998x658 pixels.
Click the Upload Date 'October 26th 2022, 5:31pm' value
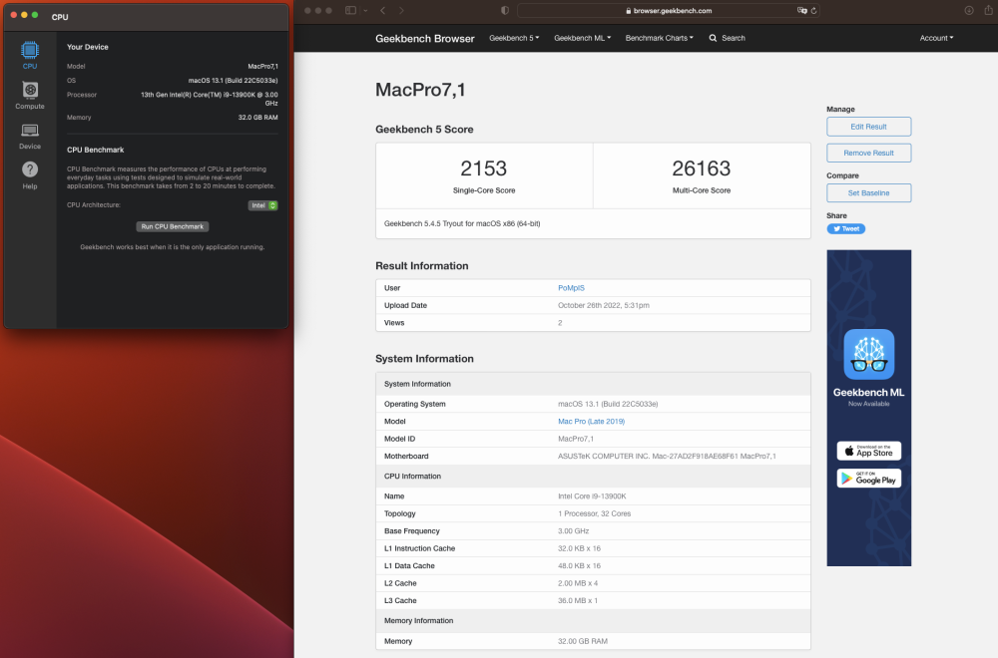[604, 305]
